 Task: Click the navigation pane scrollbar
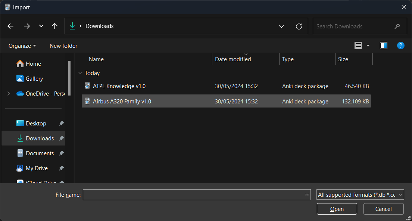pyautogui.click(x=69, y=78)
